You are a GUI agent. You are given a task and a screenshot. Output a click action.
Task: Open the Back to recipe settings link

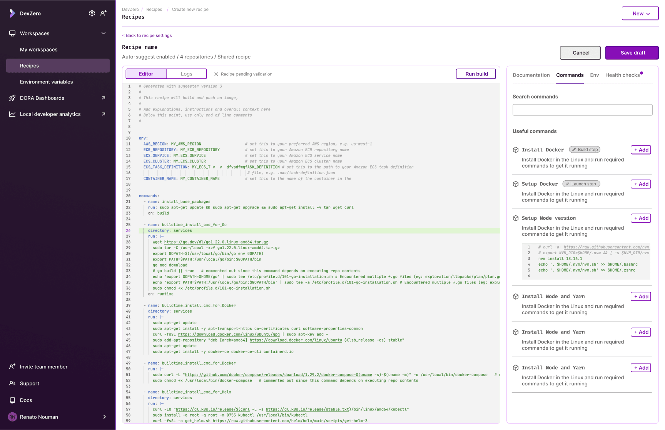tap(147, 35)
